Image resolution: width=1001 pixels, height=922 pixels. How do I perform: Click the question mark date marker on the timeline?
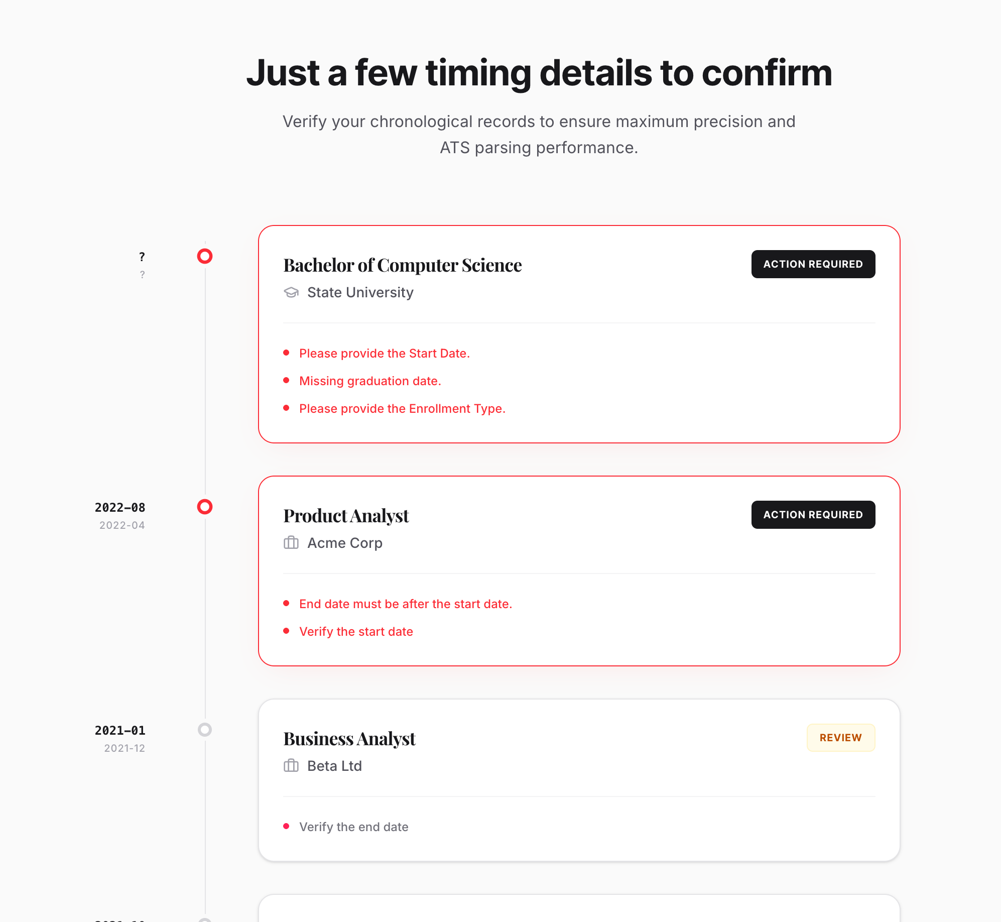click(x=142, y=256)
